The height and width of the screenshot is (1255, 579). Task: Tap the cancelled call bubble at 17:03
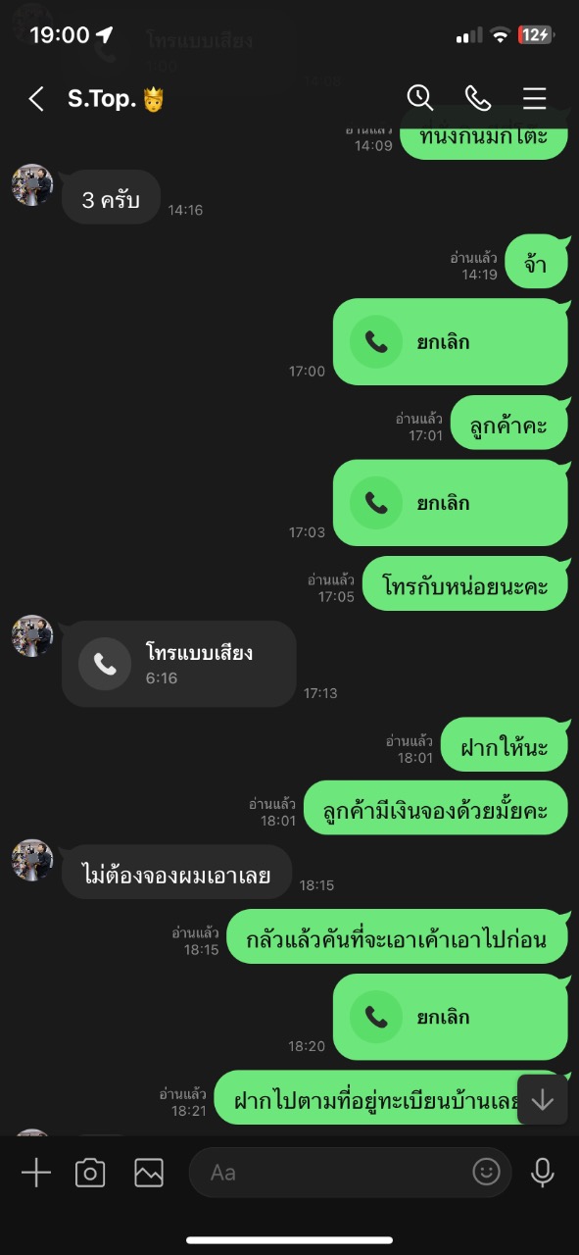click(451, 503)
